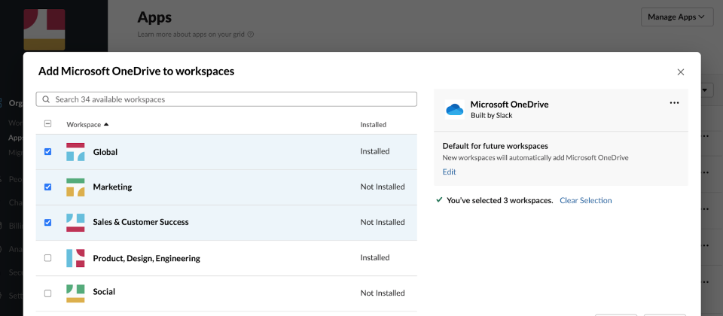Click the You've selected 3 workspaces message

click(500, 200)
